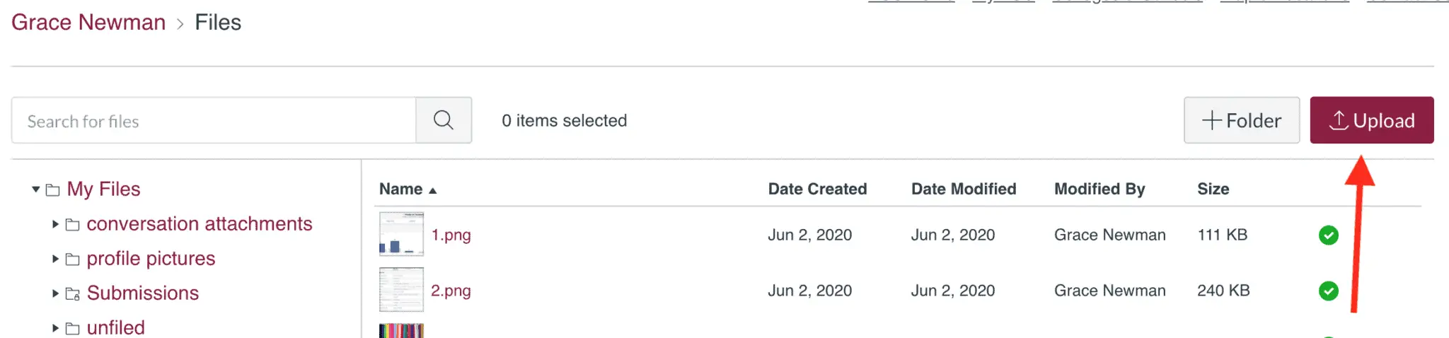Sort files by Size column
The height and width of the screenshot is (338, 1449).
tap(1213, 189)
